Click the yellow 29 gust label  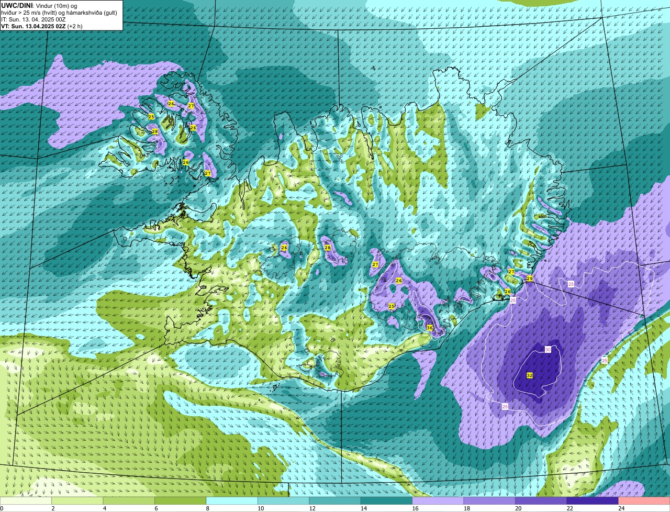tap(530, 279)
